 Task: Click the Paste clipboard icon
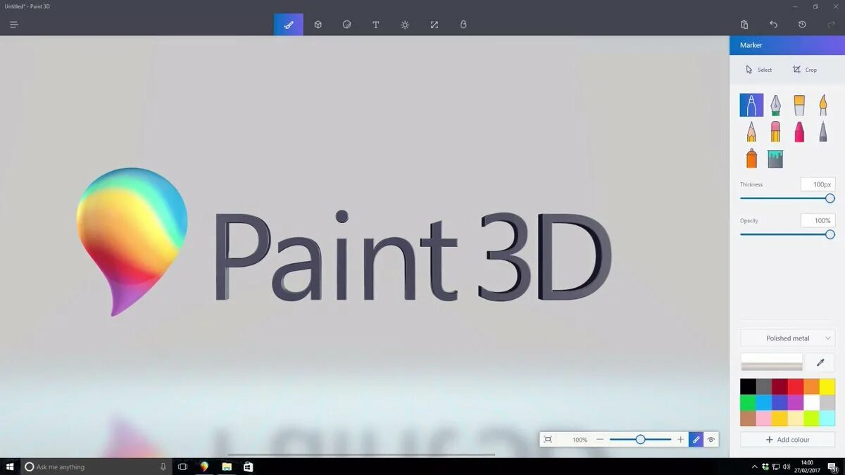(744, 25)
